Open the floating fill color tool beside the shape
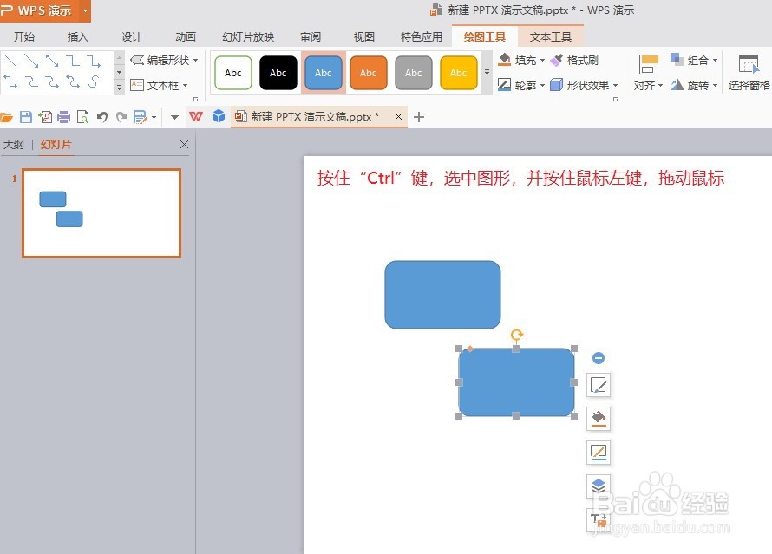 coord(599,418)
